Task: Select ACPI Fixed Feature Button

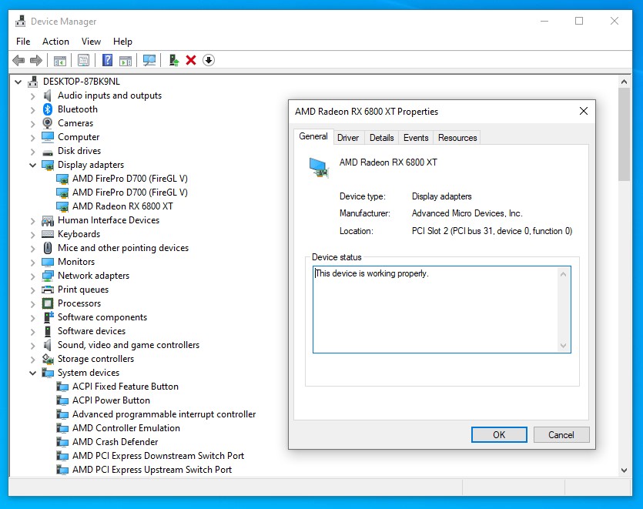Action: 126,387
